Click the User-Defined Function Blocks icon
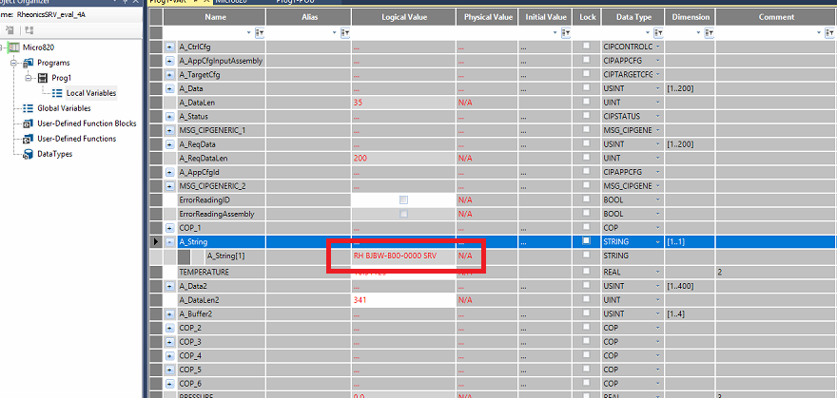837x398 pixels. tap(29, 123)
